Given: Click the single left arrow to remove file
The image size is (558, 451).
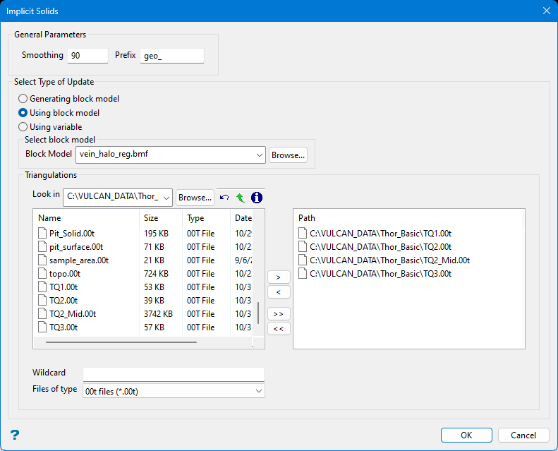Looking at the screenshot, I should (279, 292).
